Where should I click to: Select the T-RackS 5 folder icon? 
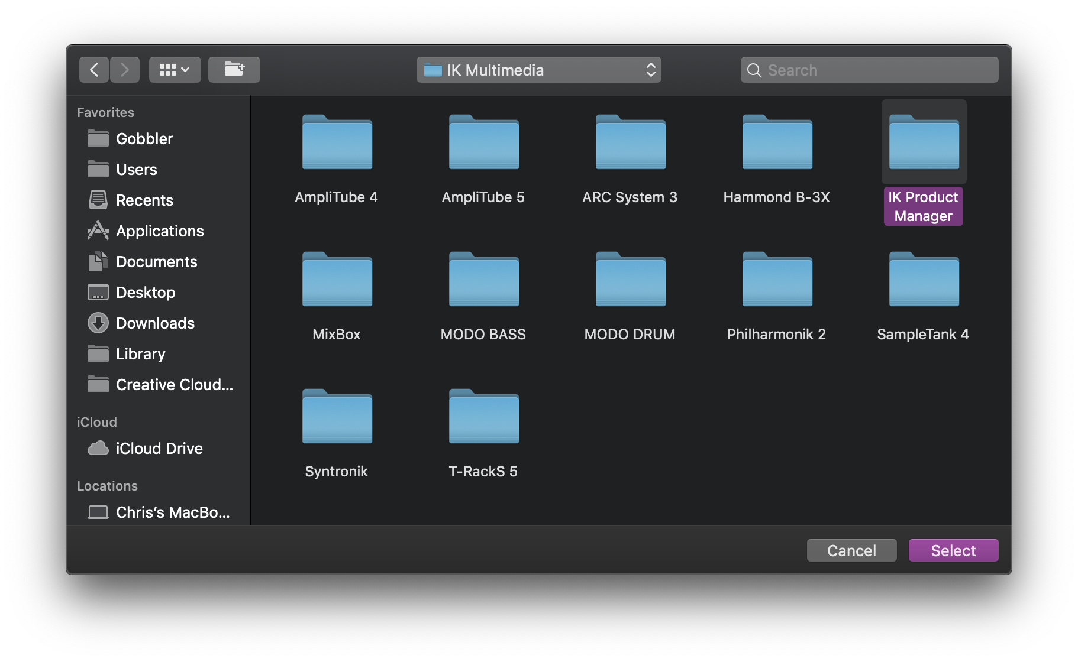coord(484,416)
